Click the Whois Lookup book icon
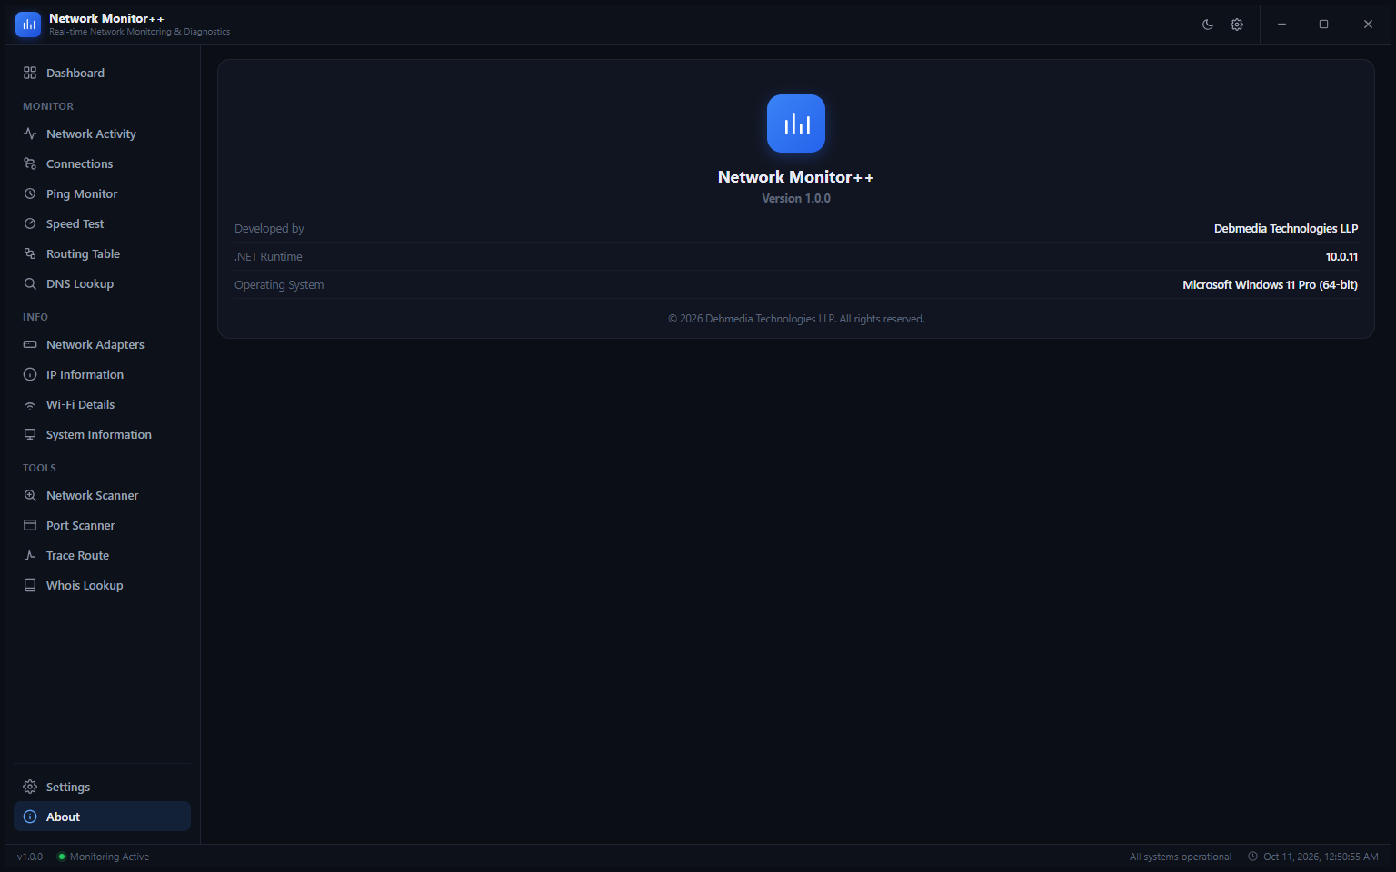The image size is (1396, 872). click(30, 585)
